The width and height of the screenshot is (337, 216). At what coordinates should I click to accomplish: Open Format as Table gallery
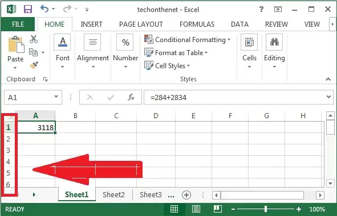coord(176,53)
